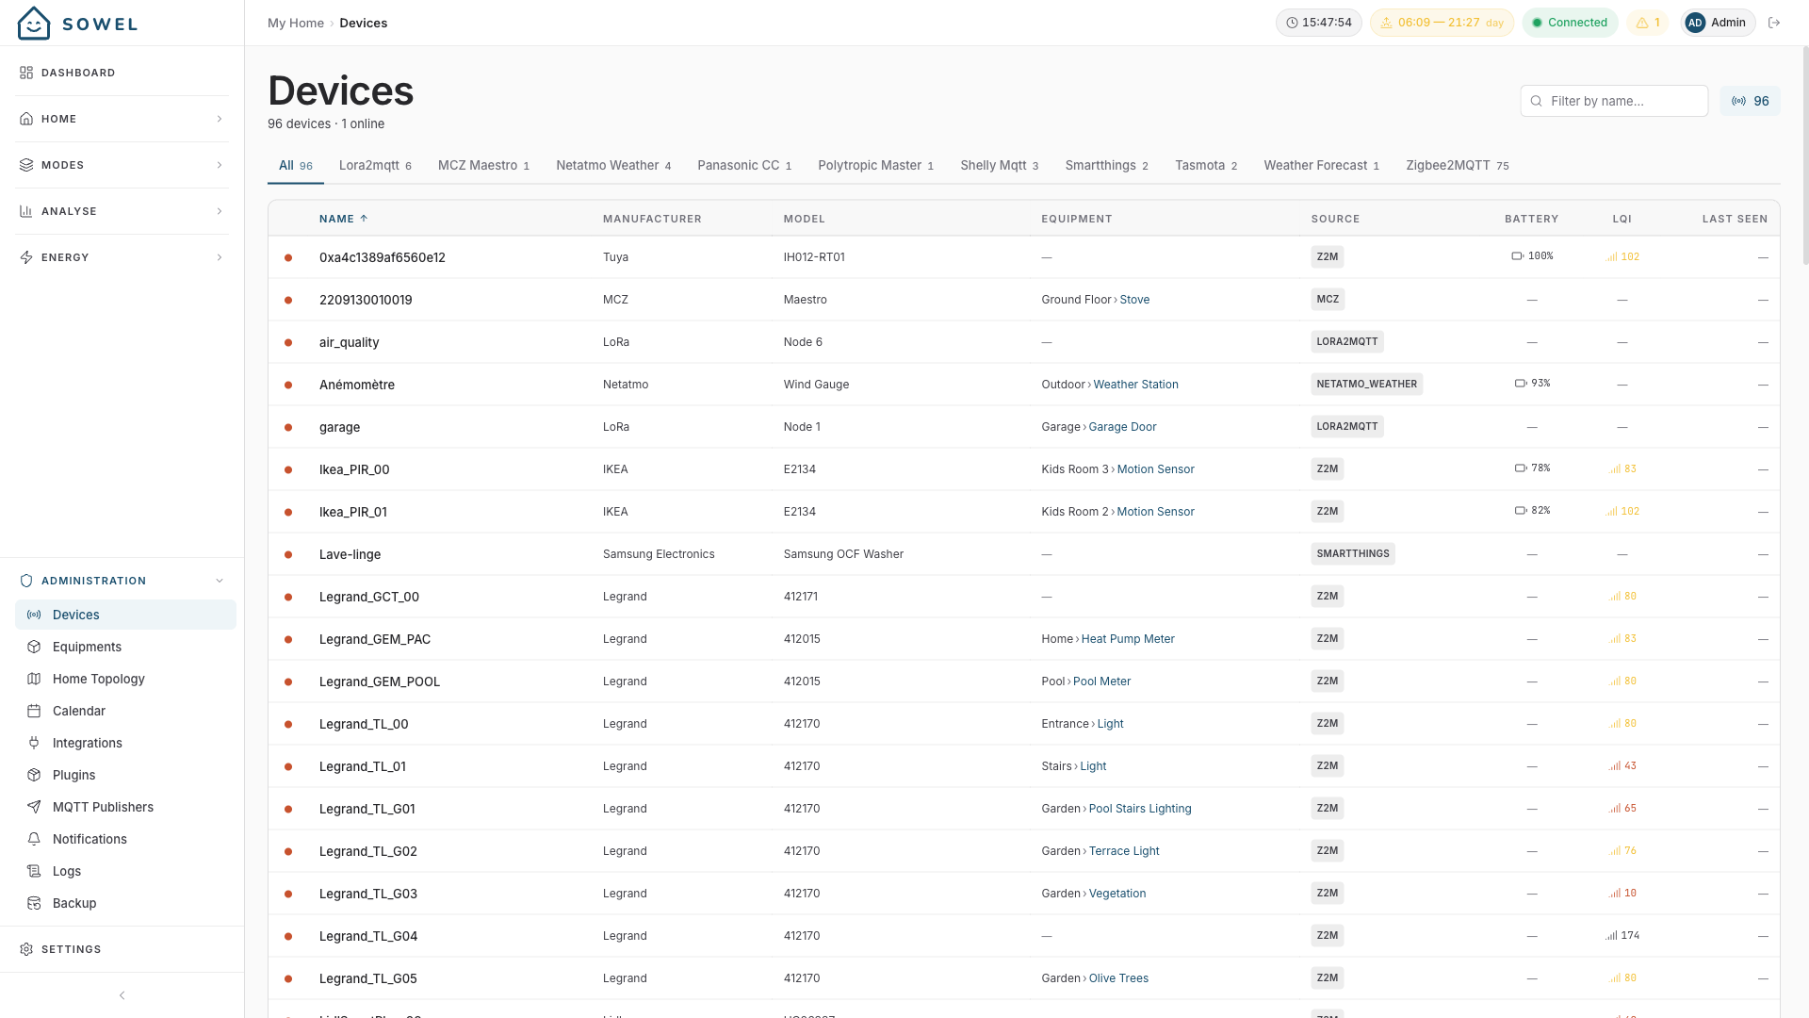Image resolution: width=1809 pixels, height=1018 pixels.
Task: Click the AD admin avatar
Action: point(1695,23)
